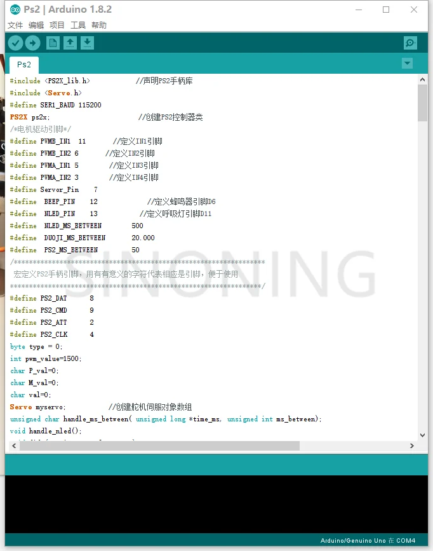Viewport: 433px width, 551px height.
Task: Maximize the Arduino window
Action: [386, 10]
